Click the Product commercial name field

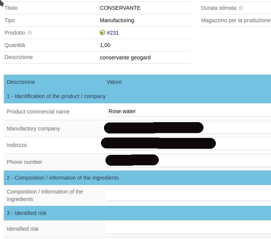188,112
